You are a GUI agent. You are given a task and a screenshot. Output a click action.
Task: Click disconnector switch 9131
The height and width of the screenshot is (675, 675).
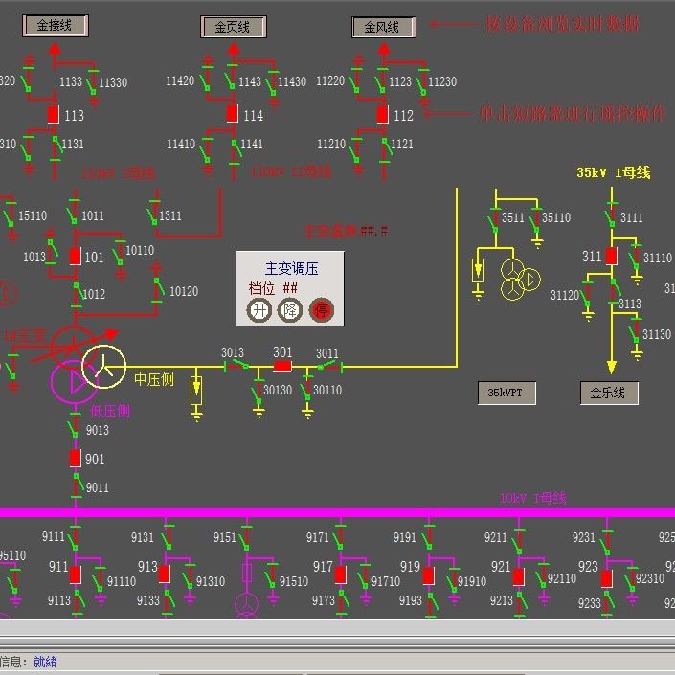click(167, 536)
